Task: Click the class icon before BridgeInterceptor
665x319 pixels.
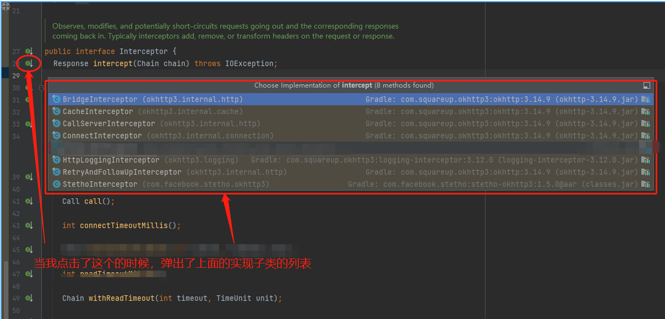Action: click(56, 99)
